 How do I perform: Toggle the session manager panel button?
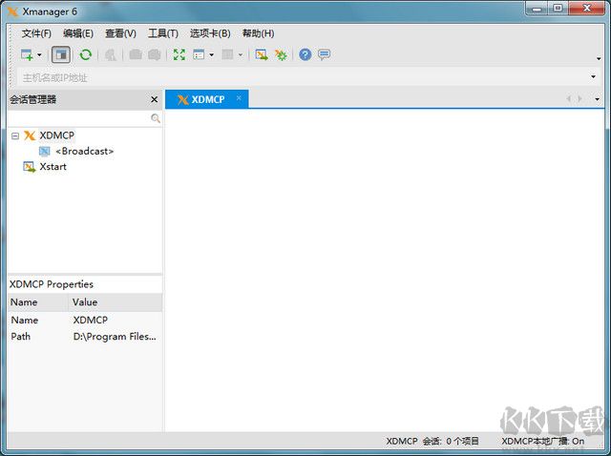click(x=61, y=54)
